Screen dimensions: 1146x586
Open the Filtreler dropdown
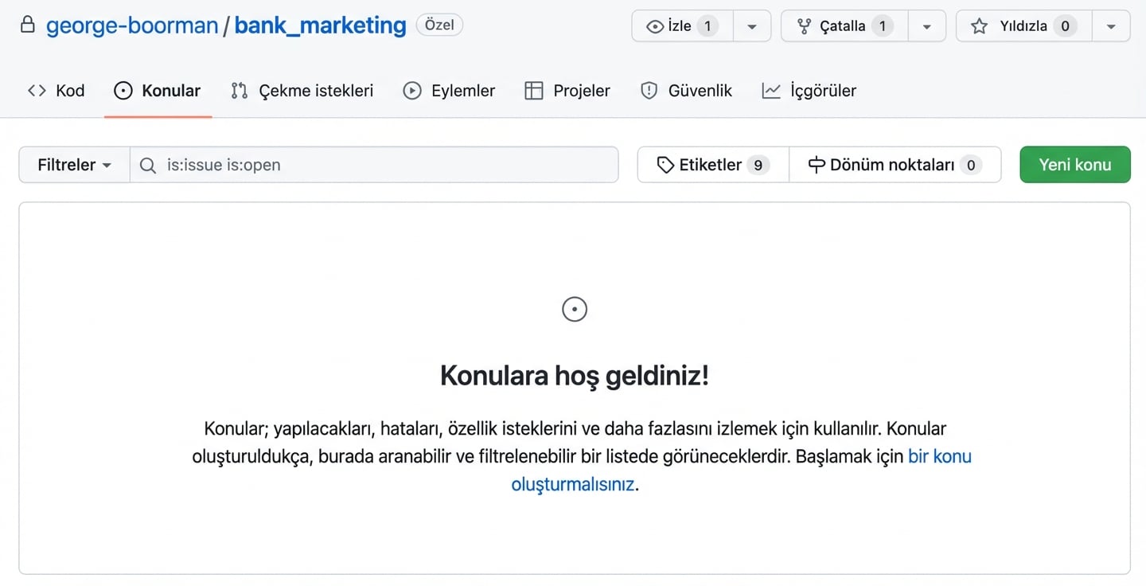coord(73,165)
